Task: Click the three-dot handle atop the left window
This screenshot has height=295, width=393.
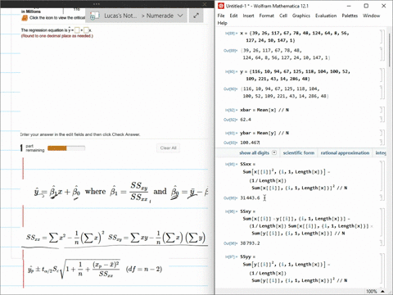Action: point(97,4)
